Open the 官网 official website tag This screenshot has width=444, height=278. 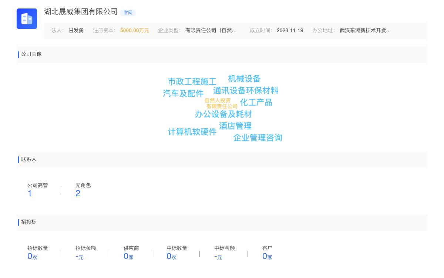point(128,13)
